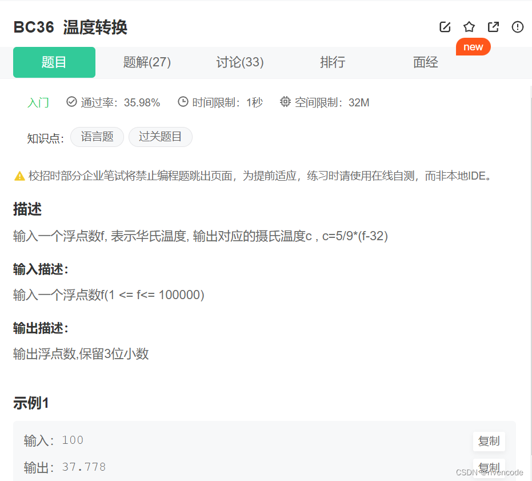Screen dimensions: 532x481
Task: Click the clock icon beside 时间限制
Action: tap(182, 101)
